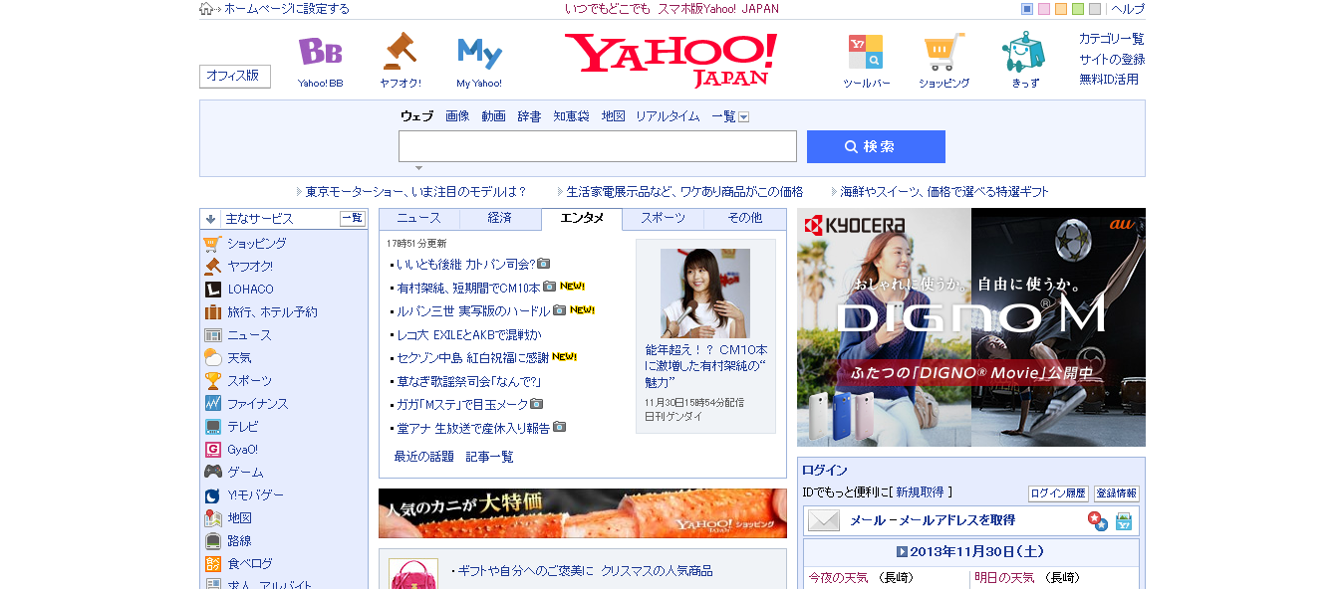
Task: Select the blue theme color swatch
Action: (x=1027, y=9)
